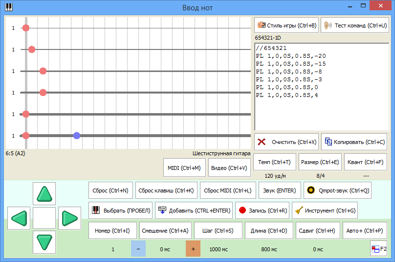Screen dimensions: 395x262
Task: Click the '6:5 (A2)' position label
Action: pyautogui.click(x=15, y=153)
